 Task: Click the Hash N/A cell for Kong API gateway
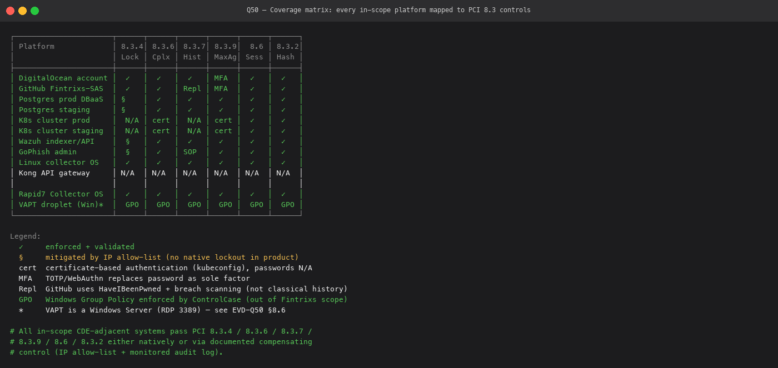[283, 173]
